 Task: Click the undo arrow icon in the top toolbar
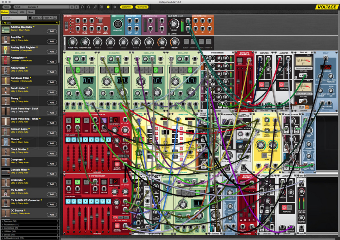click(82, 7)
